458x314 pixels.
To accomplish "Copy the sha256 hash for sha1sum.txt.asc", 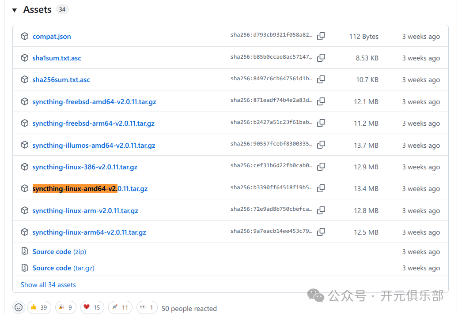I will coord(321,58).
